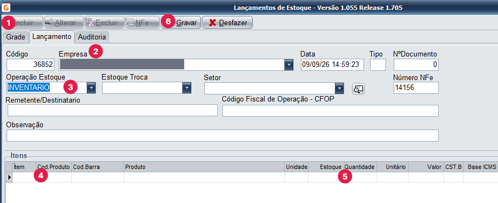Select the Lançamento tab
498x203 pixels.
52,37
